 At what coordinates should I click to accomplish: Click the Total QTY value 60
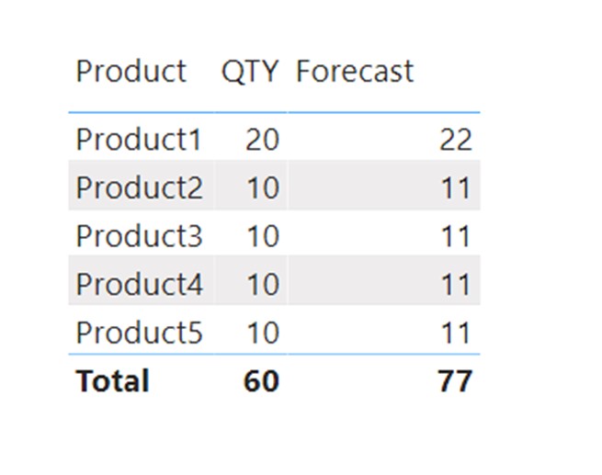pos(261,381)
